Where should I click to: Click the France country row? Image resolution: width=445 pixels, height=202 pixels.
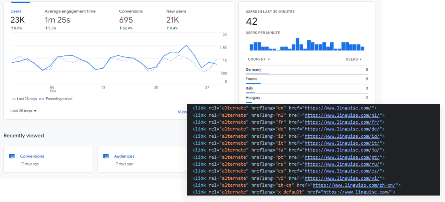[252, 79]
